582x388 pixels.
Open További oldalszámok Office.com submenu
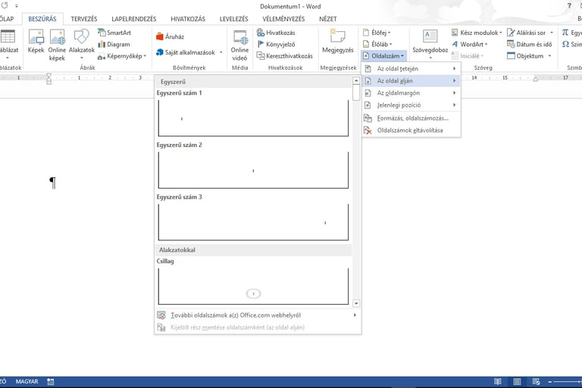[258, 315]
